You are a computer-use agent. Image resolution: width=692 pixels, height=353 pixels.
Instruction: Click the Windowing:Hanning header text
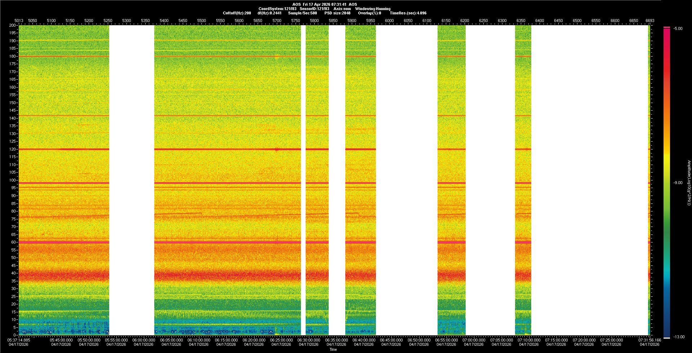point(373,9)
